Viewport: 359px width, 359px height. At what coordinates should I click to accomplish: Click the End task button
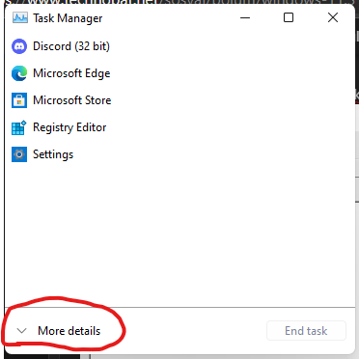(x=306, y=330)
